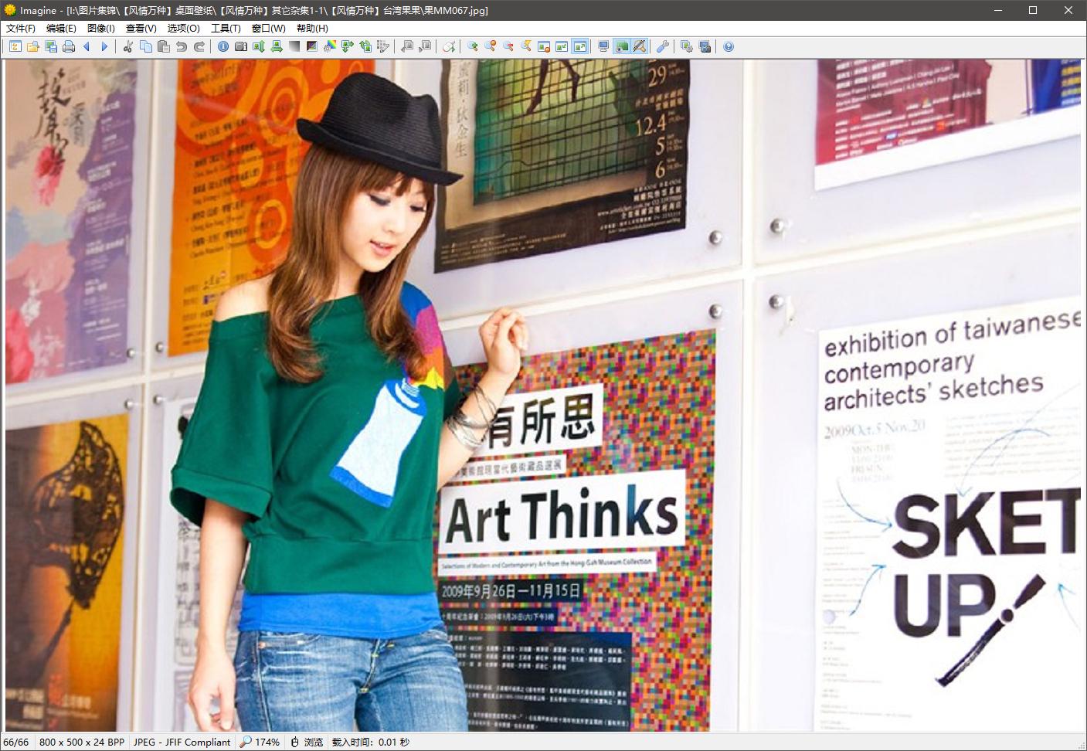
Task: Open the 选项(O) menu
Action: [184, 29]
